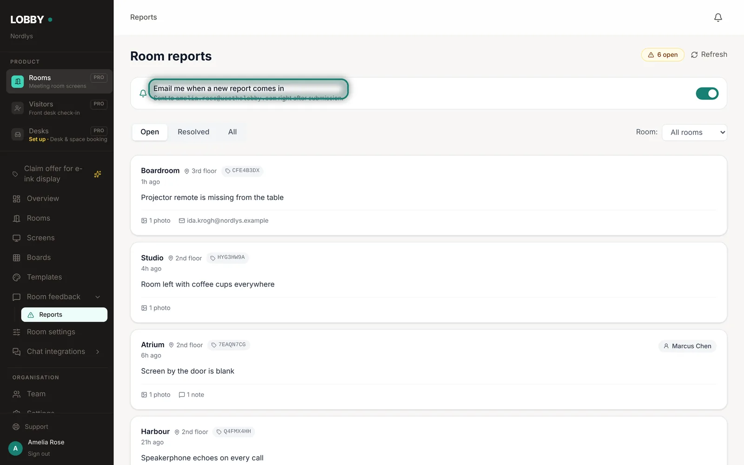Image resolution: width=744 pixels, height=465 pixels.
Task: Click the Rooms product door icon
Action: coord(18,81)
